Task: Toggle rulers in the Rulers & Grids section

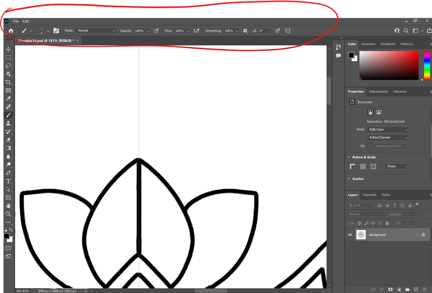Action: 352,166
